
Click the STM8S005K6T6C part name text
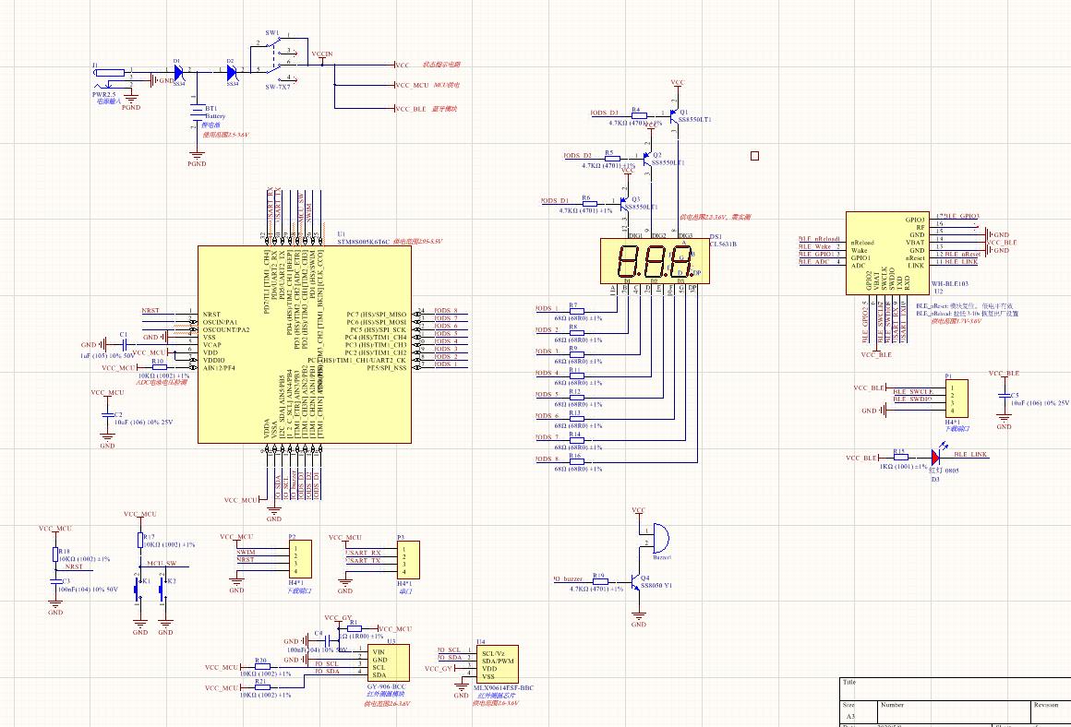click(364, 242)
